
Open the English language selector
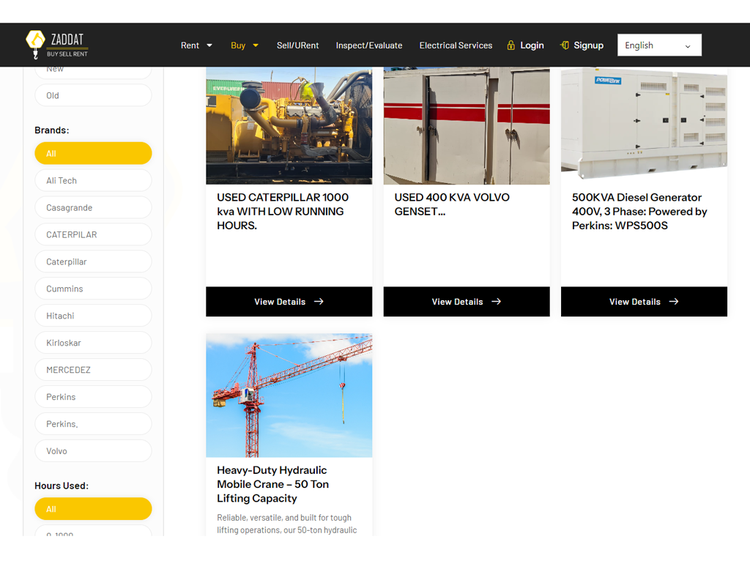(x=659, y=45)
